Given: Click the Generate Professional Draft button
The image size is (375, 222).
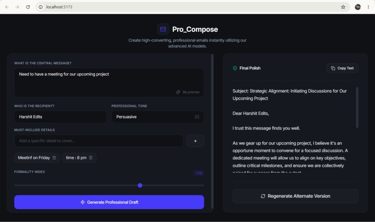Looking at the screenshot, I should (109, 202).
